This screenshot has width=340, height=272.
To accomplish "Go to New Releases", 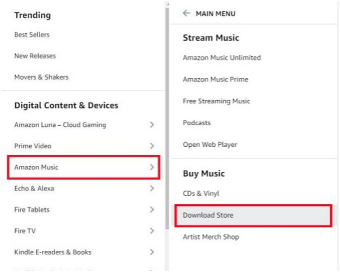I will 35,56.
